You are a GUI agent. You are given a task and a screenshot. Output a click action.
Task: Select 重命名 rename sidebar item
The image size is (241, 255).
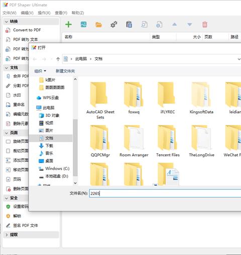click(x=19, y=105)
